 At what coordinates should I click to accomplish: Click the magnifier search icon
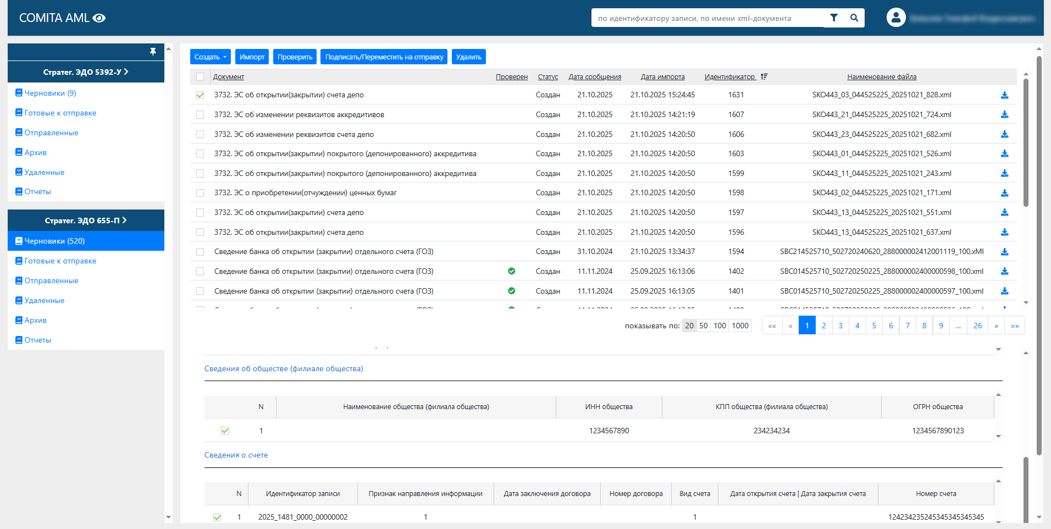(x=854, y=18)
